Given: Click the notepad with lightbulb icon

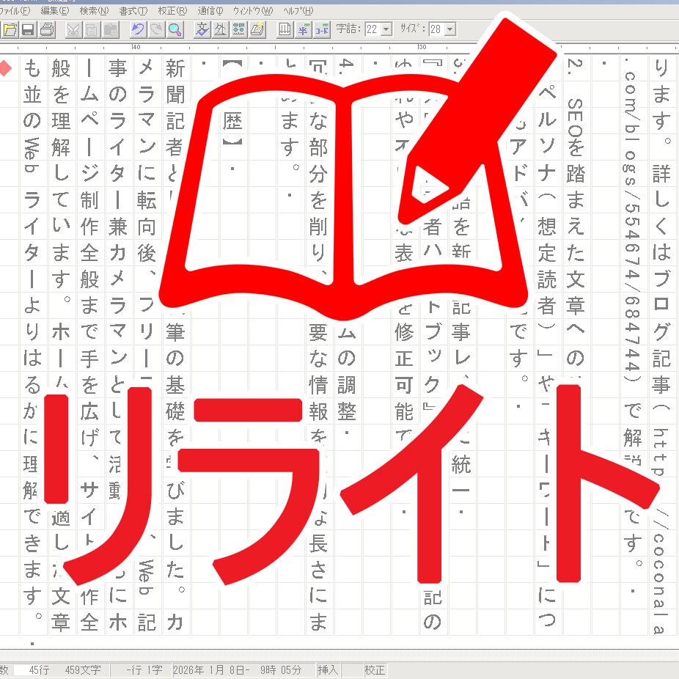Looking at the screenshot, I should click(x=257, y=29).
